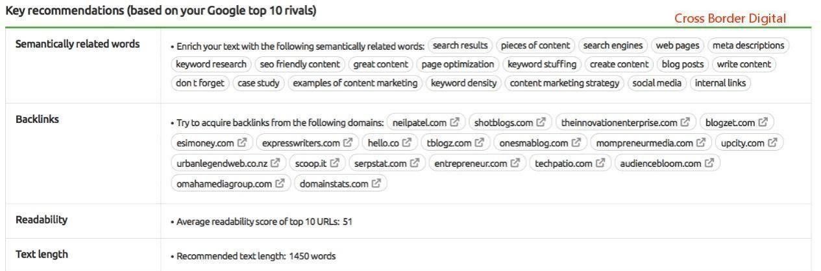Open external link icon for entrepreneur.com
Image resolution: width=821 pixels, height=271 pixels.
[515, 164]
